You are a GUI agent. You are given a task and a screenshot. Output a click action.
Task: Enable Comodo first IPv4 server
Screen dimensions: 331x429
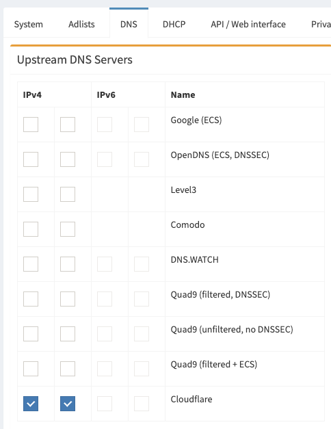point(31,229)
